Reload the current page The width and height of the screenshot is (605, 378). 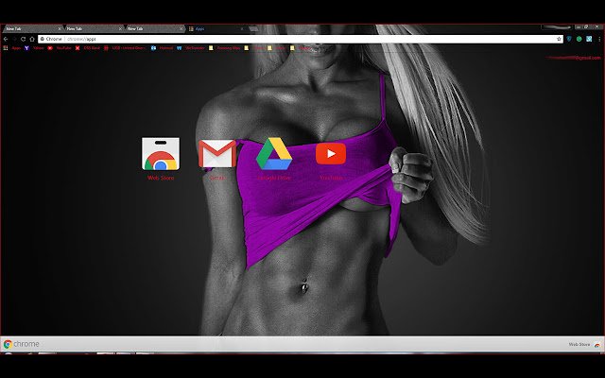(23, 39)
